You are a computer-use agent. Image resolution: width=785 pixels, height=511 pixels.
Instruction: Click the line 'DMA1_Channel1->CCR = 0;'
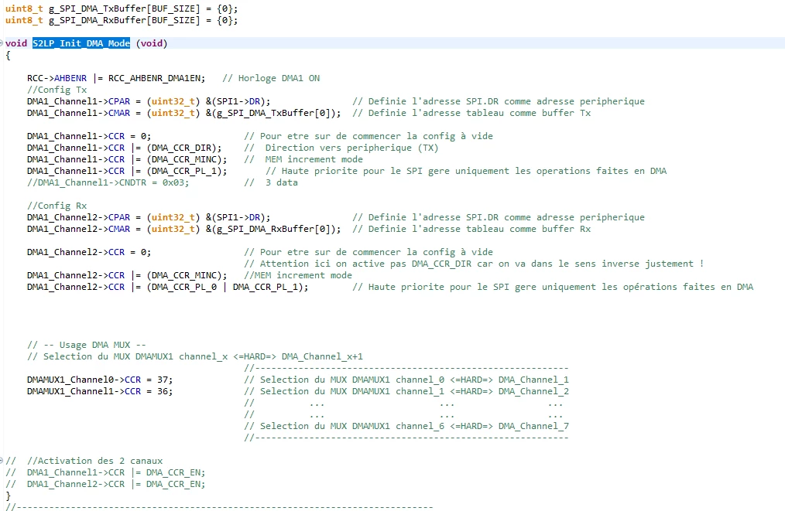(x=89, y=136)
